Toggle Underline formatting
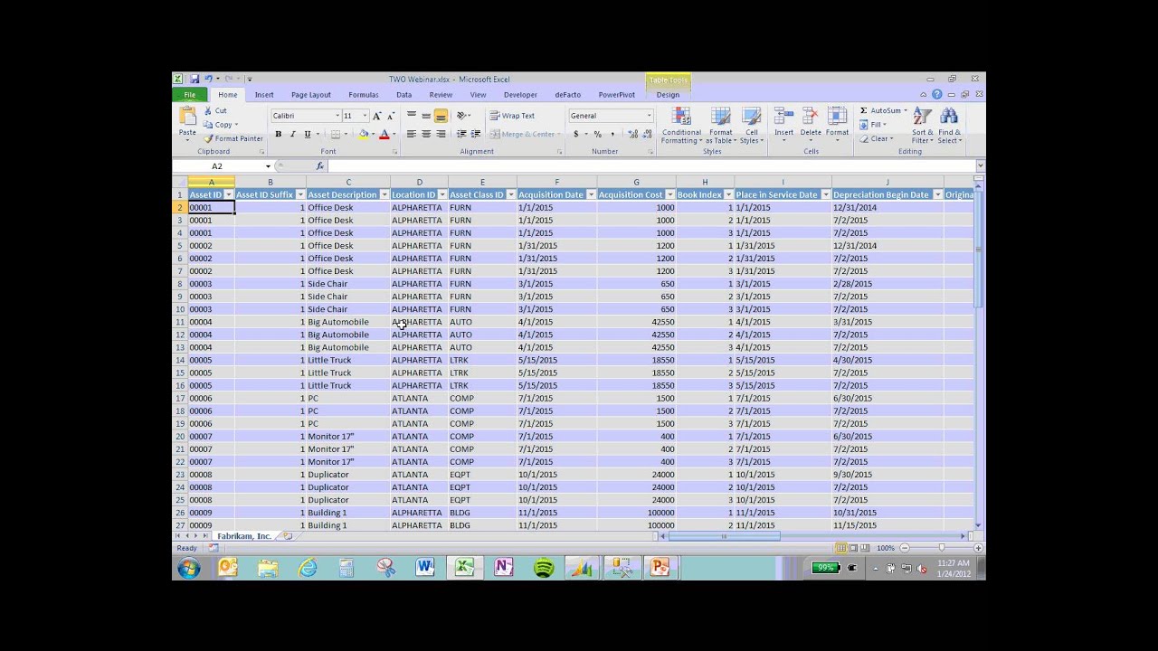 click(308, 134)
